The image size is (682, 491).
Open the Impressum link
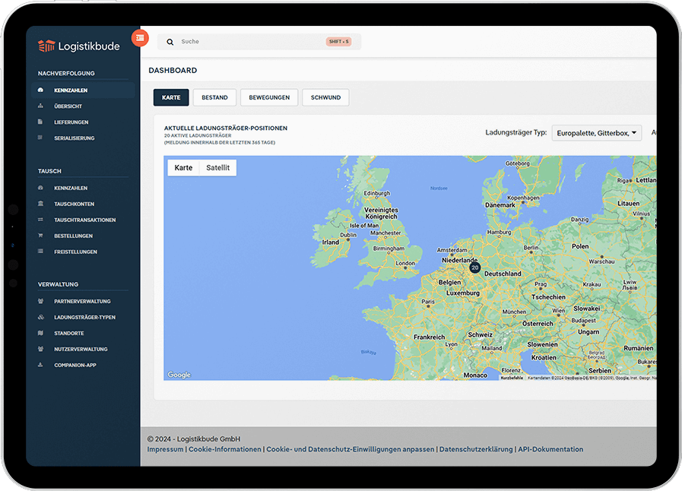pyautogui.click(x=165, y=449)
